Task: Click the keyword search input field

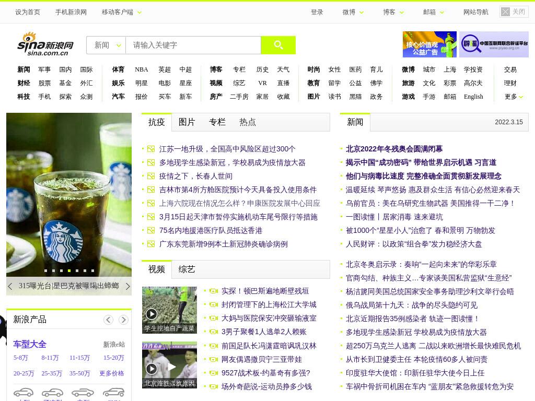Action: [x=193, y=45]
